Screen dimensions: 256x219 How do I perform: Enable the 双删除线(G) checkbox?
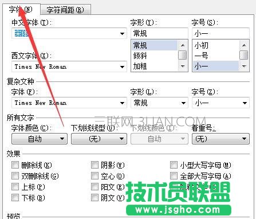click(x=15, y=176)
